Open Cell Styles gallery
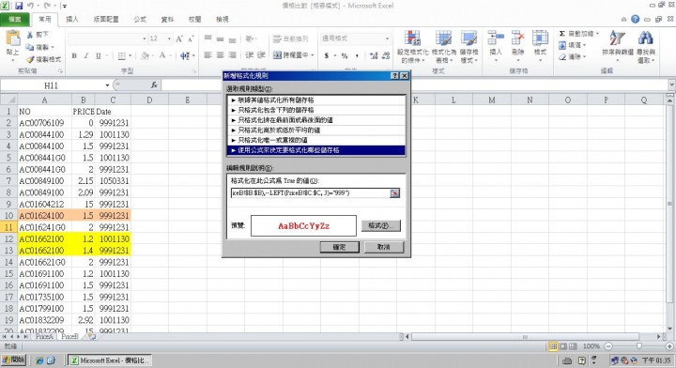This screenshot has height=368, width=676. point(469,47)
